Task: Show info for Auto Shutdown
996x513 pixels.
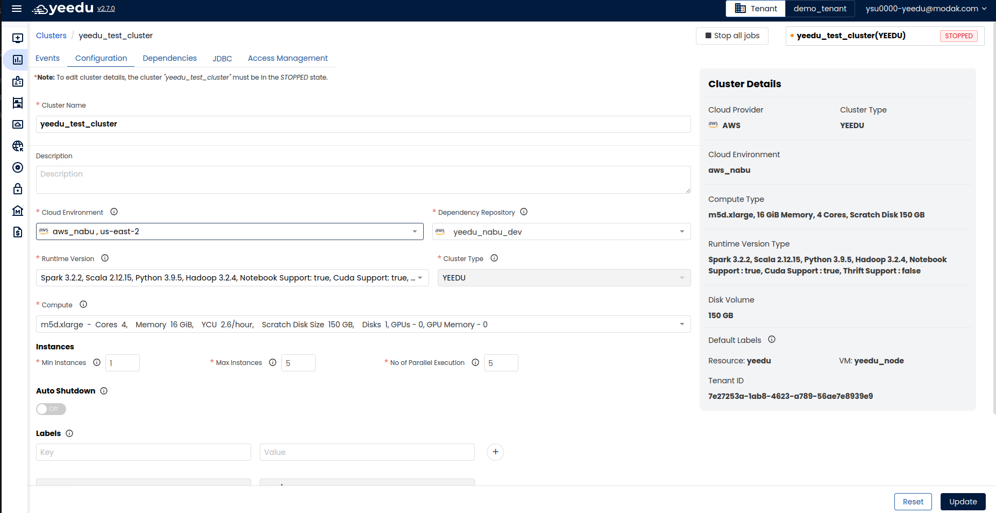Action: click(x=104, y=391)
